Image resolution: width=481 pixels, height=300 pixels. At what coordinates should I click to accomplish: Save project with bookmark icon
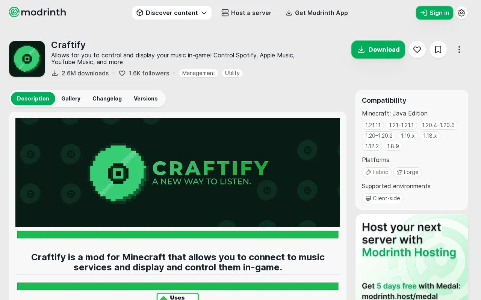pos(438,49)
